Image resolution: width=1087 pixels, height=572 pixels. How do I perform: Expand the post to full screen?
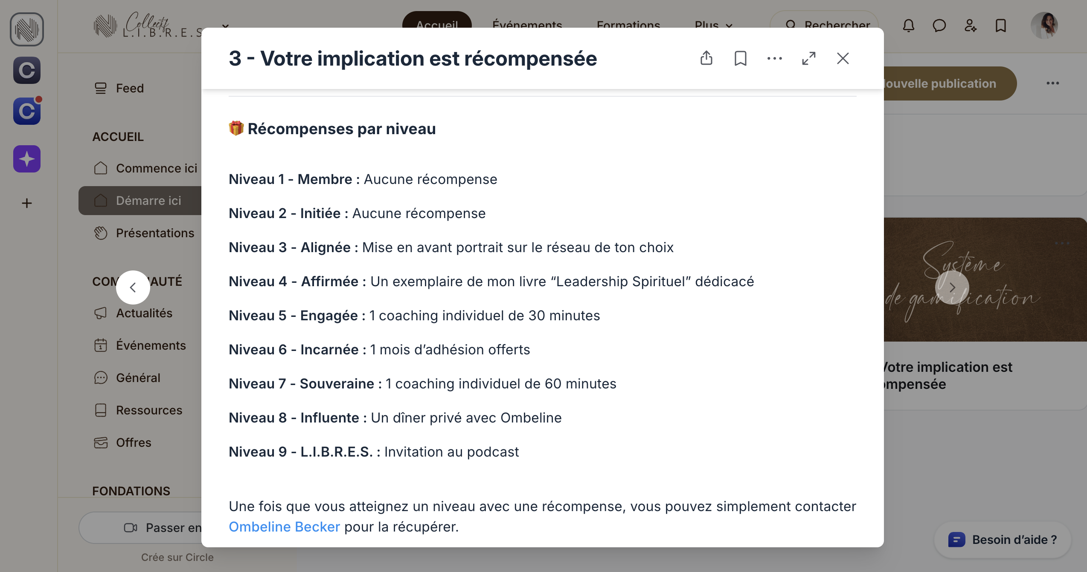coord(809,58)
